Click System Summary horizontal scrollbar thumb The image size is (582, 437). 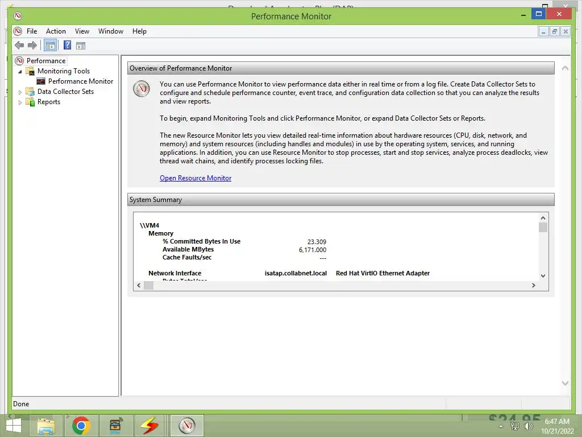[x=148, y=286]
